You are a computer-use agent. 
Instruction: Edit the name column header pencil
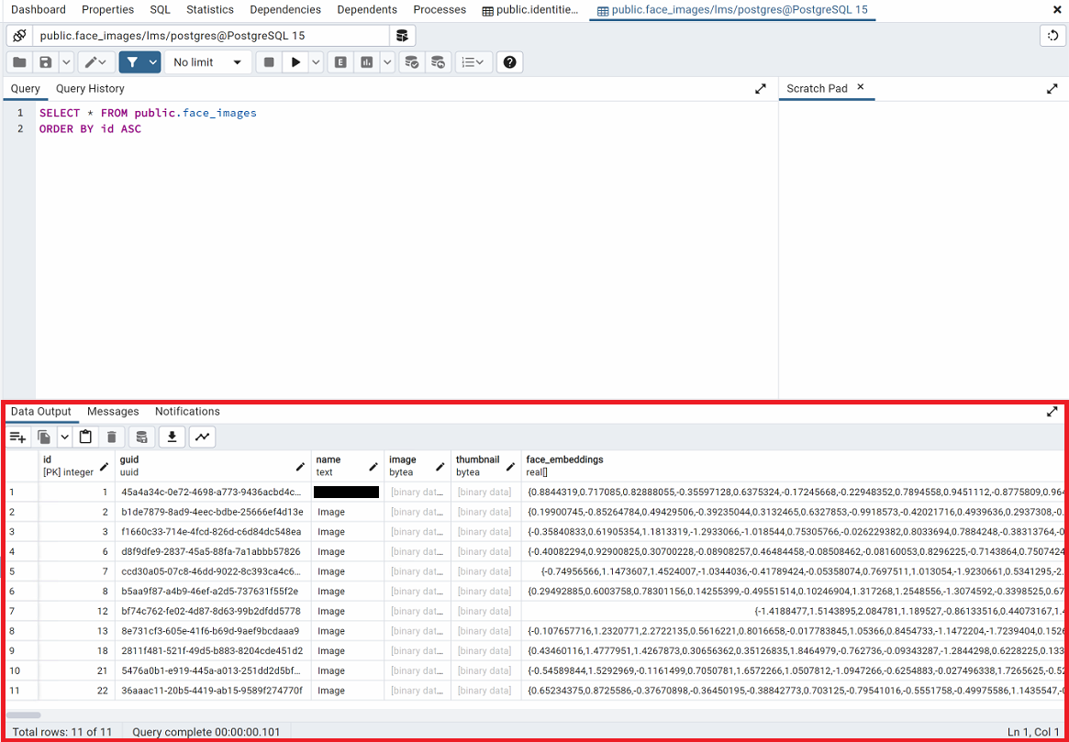click(373, 467)
